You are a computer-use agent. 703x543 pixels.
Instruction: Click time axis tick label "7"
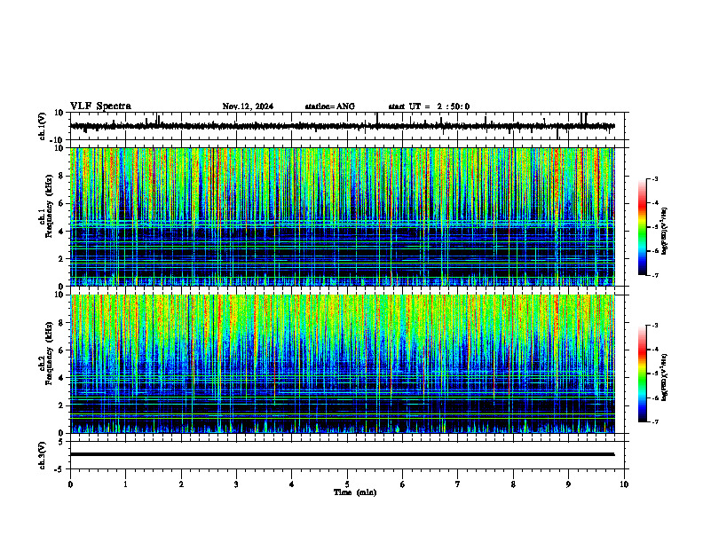(458, 484)
